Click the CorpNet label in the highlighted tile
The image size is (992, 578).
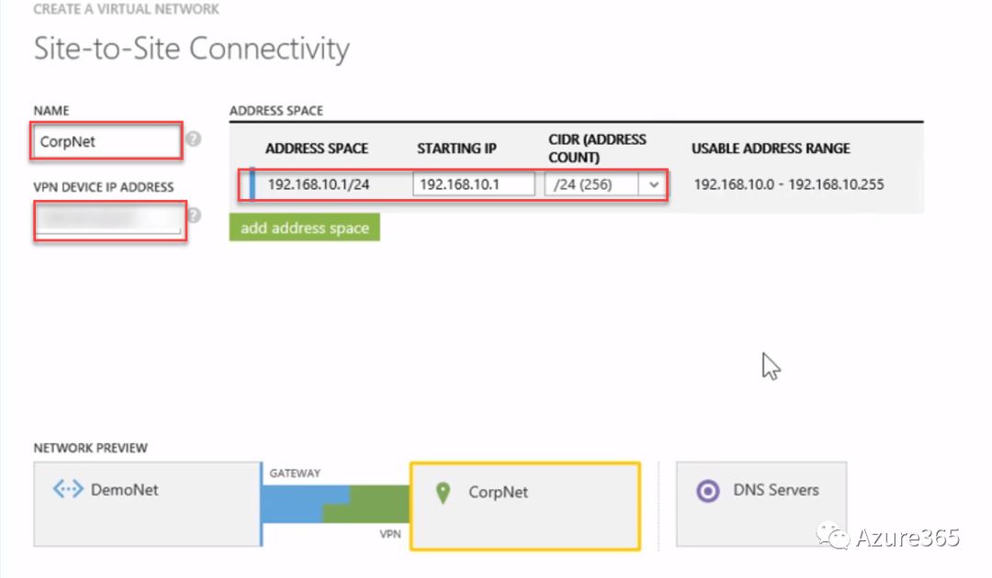coord(498,493)
